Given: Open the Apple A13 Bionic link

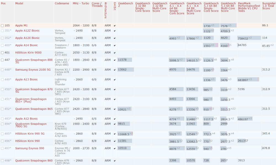Looking at the screenshot, I should (x=26, y=79).
